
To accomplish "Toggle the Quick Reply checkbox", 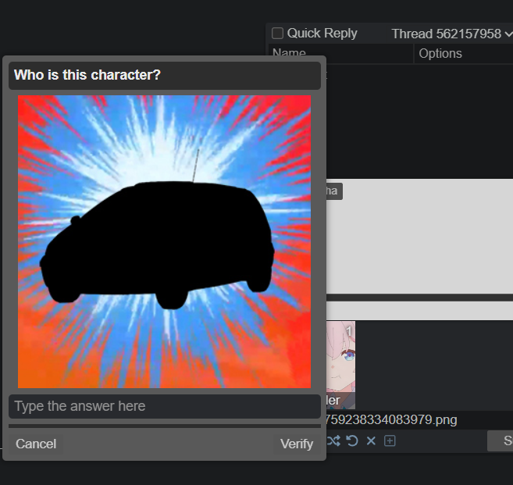I will pyautogui.click(x=277, y=33).
